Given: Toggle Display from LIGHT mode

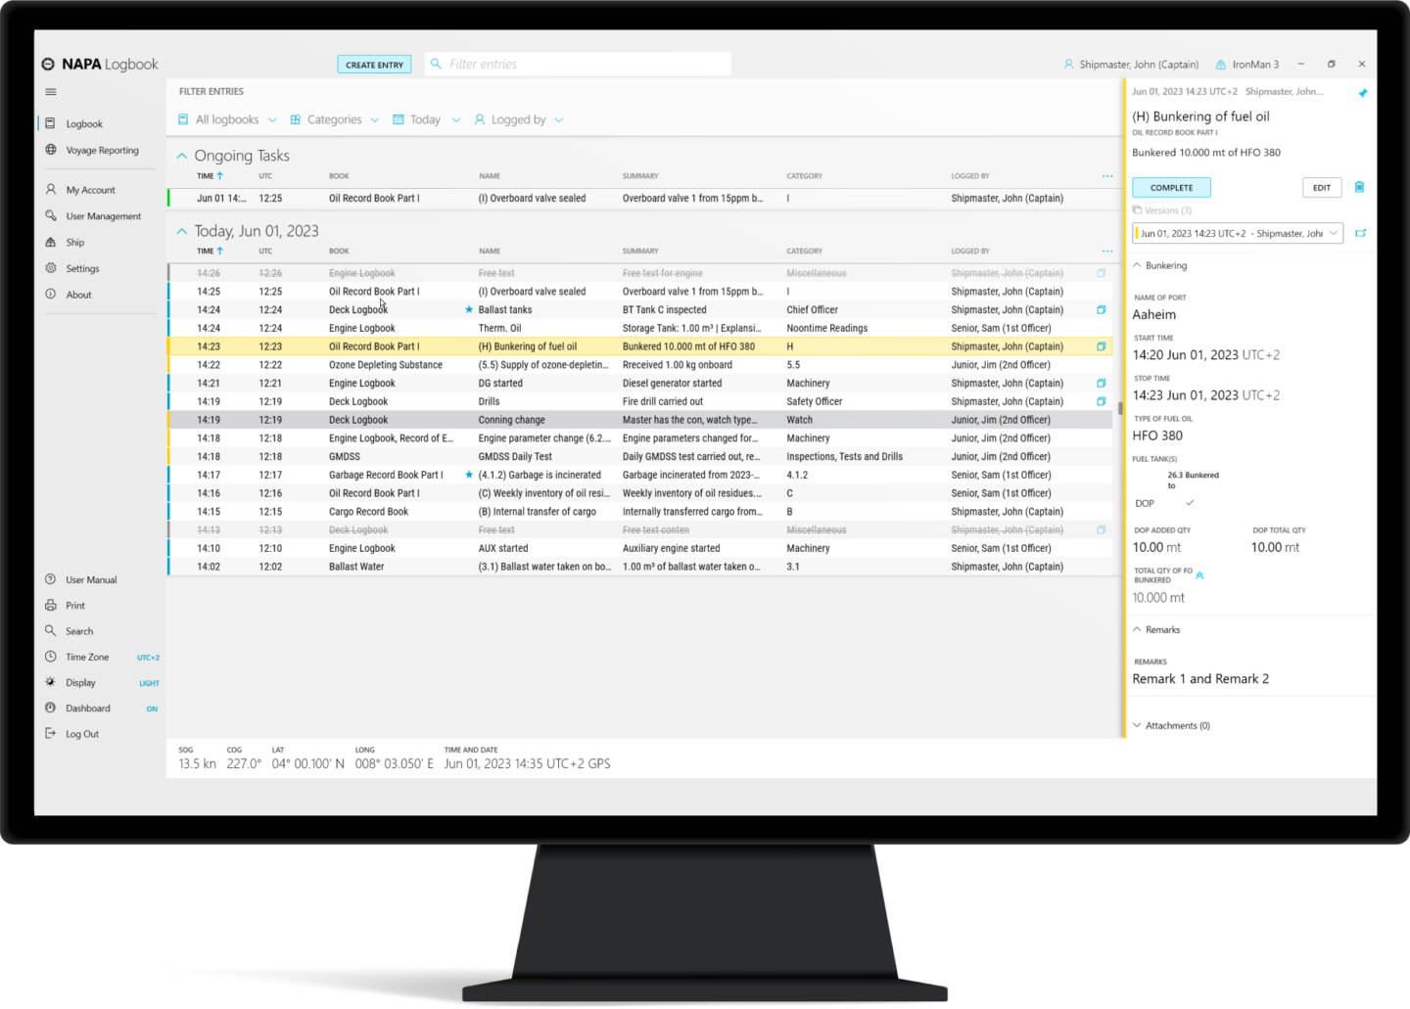Looking at the screenshot, I should click(x=149, y=682).
